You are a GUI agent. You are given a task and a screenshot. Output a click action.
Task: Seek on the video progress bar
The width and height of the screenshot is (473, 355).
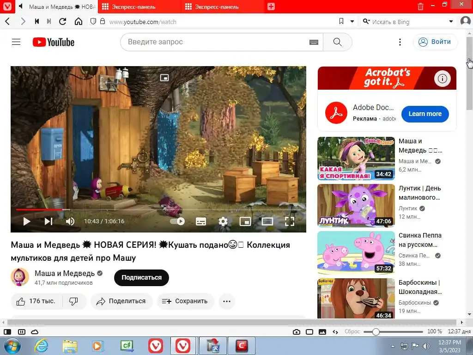click(x=158, y=209)
